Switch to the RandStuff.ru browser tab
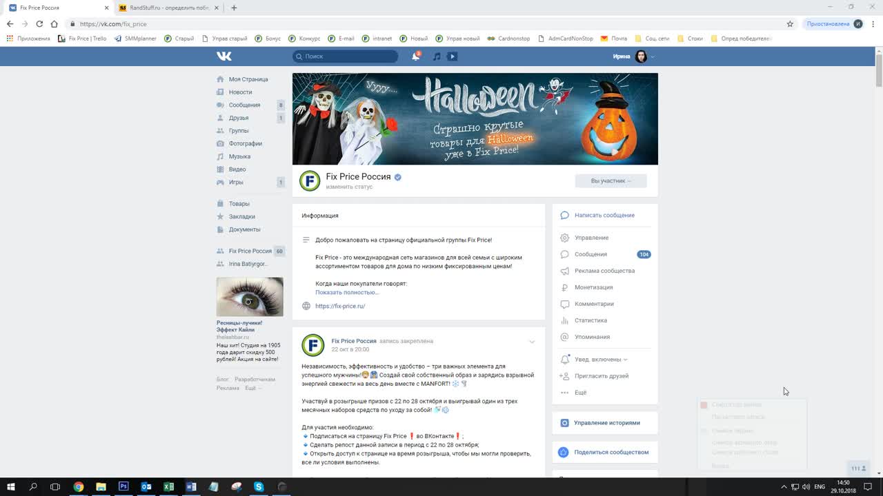 tap(166, 8)
